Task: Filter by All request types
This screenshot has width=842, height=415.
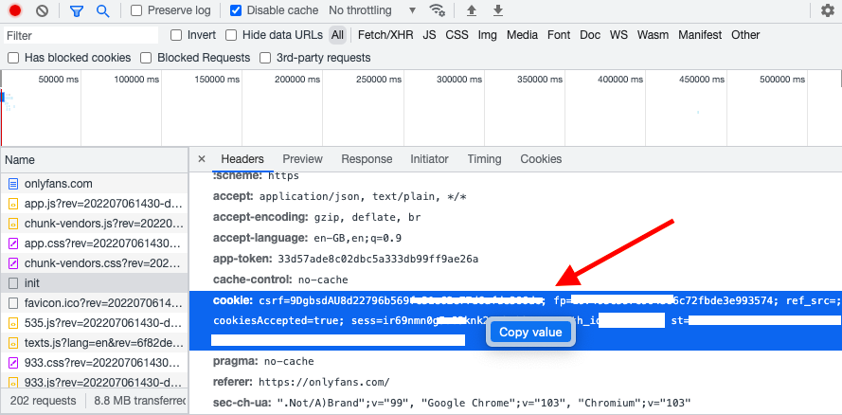Action: 337,35
